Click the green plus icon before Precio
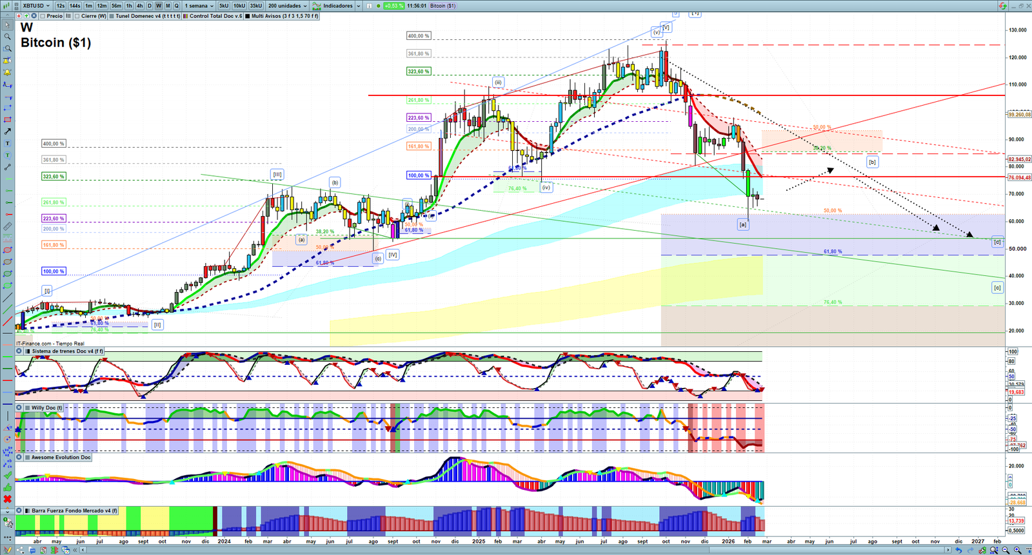The image size is (1032, 555). [x=26, y=16]
